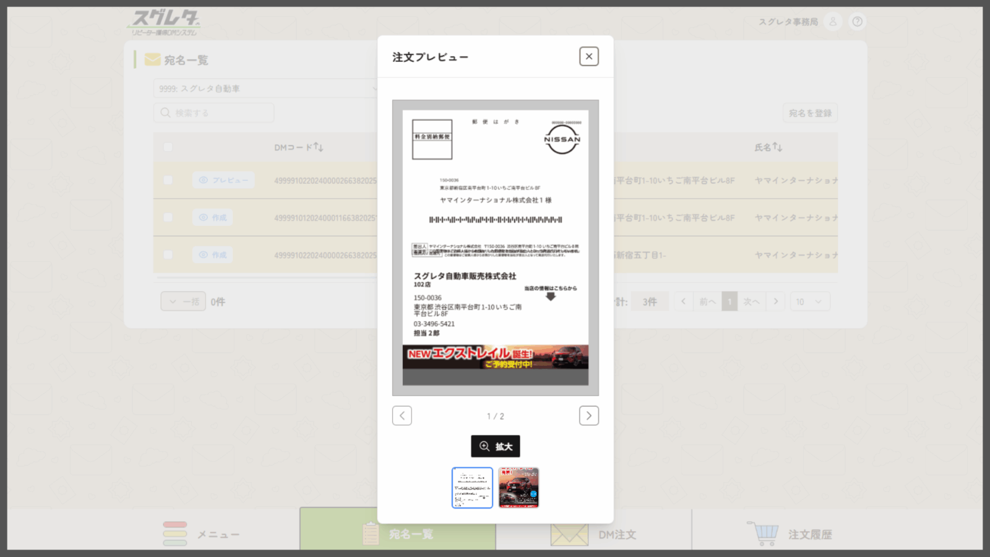Expand the 一括 bulk action dropdown
This screenshot has width=990, height=557.
[x=183, y=301]
